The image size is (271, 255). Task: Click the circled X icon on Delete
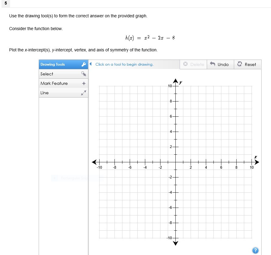click(185, 64)
